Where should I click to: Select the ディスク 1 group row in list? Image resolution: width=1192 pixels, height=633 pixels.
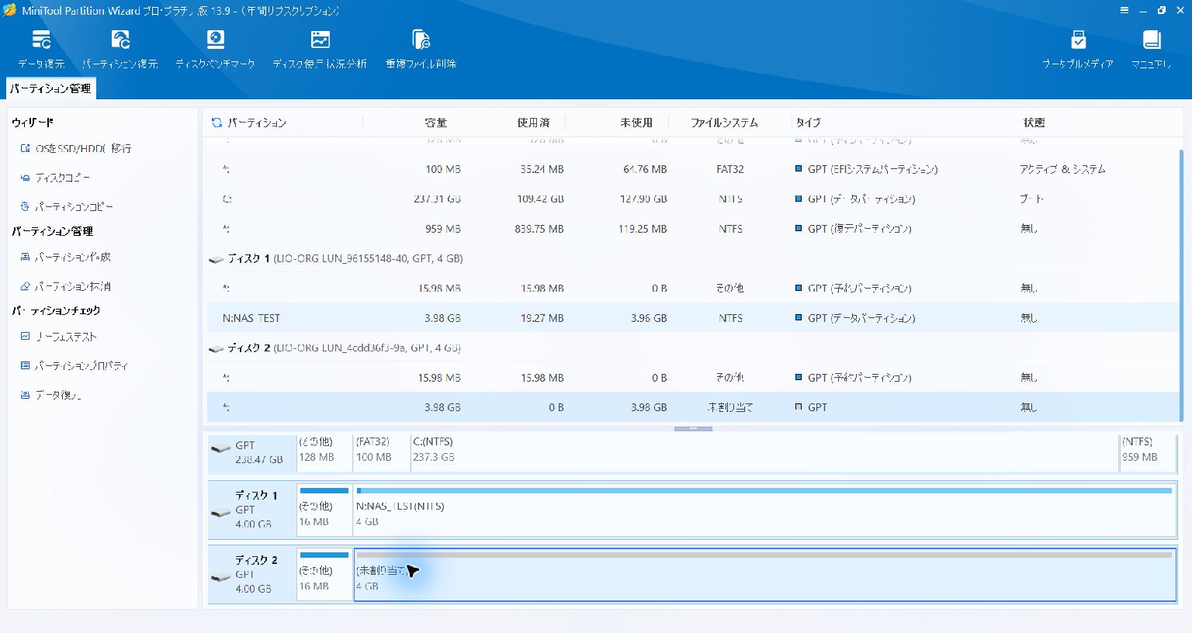(692, 258)
